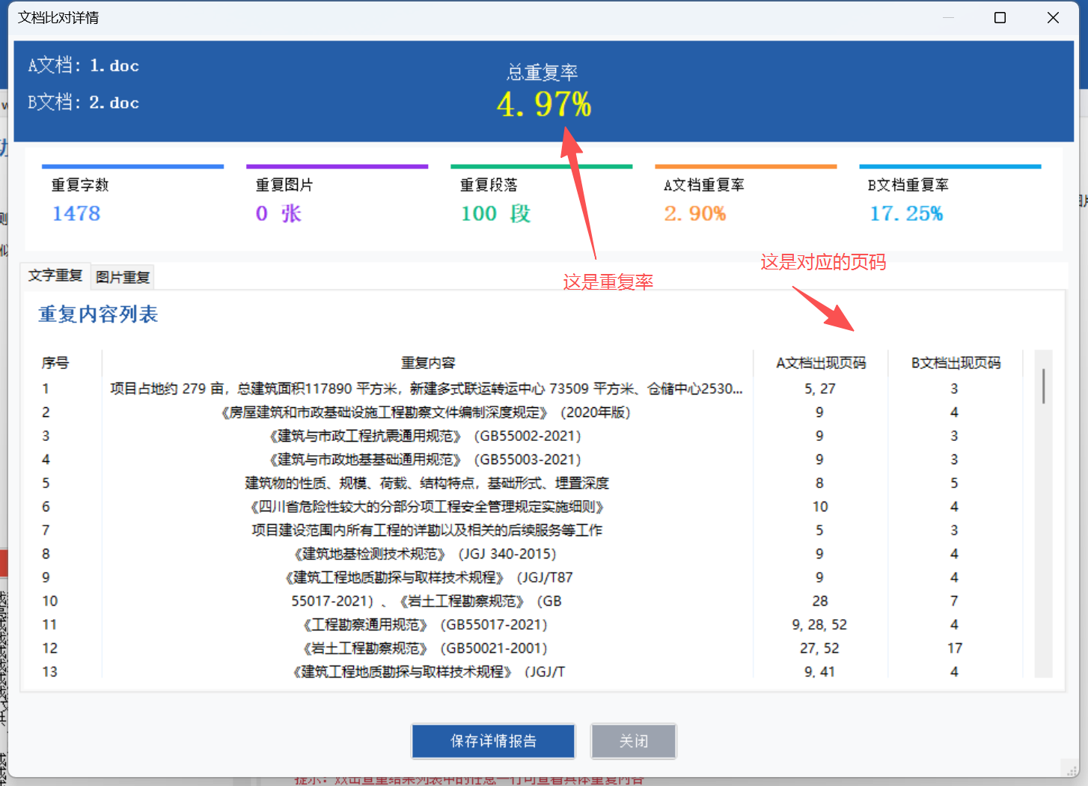1088x786 pixels.
Task: Click the Save Detail Report button (保存详情报告)
Action: tap(493, 741)
